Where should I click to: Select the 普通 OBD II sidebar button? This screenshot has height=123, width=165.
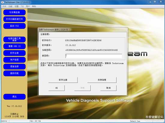coord(14,46)
